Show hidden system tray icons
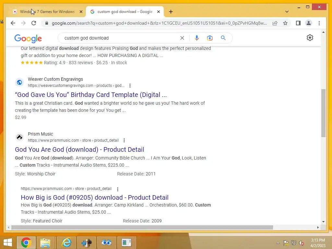Image resolution: width=332 pixels, height=249 pixels. (x=278, y=243)
